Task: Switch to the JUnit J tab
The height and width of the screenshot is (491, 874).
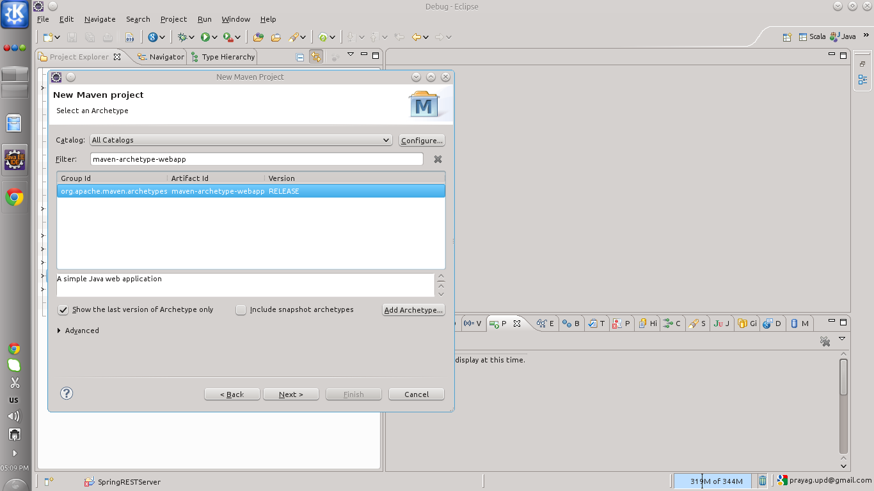Action: click(721, 323)
